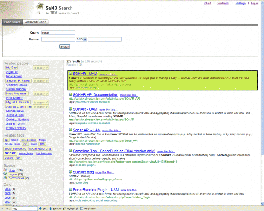Filter results by year 2004

point(8,189)
